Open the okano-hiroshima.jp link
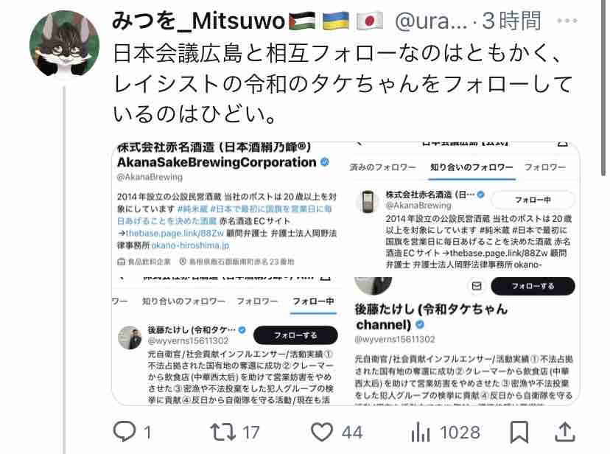This screenshot has height=454, width=610. pos(190,245)
